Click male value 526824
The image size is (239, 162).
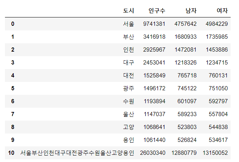187,140
